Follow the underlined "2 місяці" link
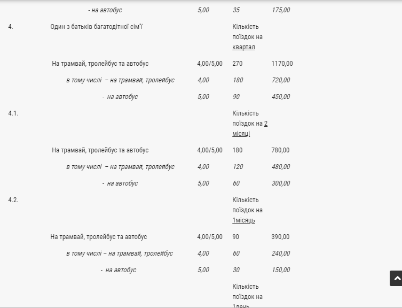 (249, 129)
